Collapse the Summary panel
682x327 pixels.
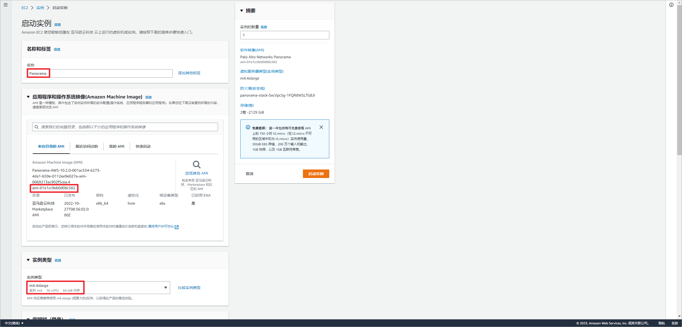[242, 11]
